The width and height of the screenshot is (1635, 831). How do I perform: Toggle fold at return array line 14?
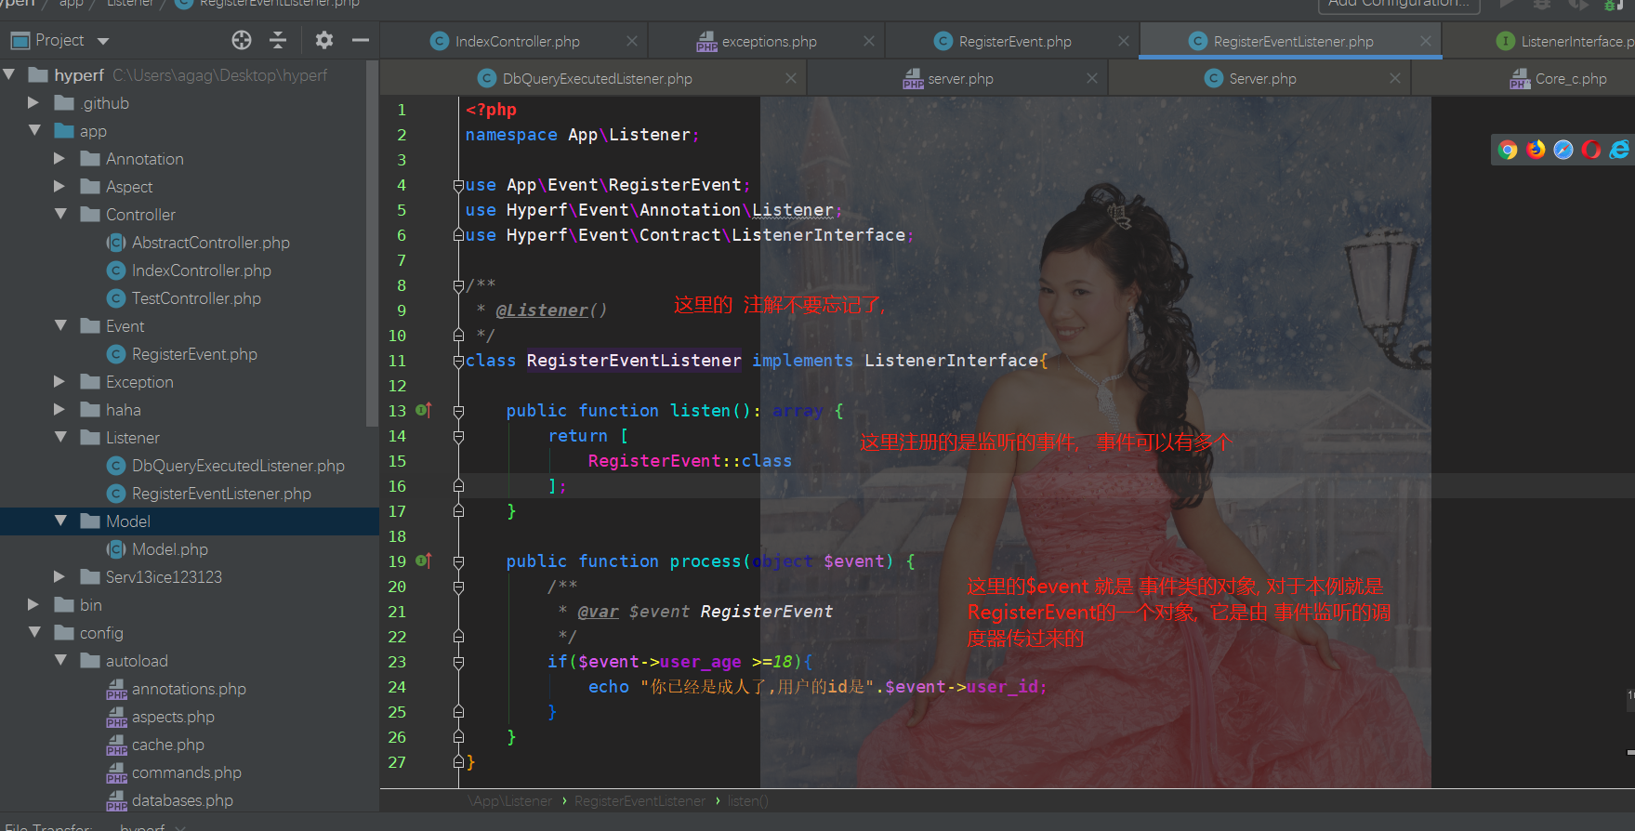[458, 436]
